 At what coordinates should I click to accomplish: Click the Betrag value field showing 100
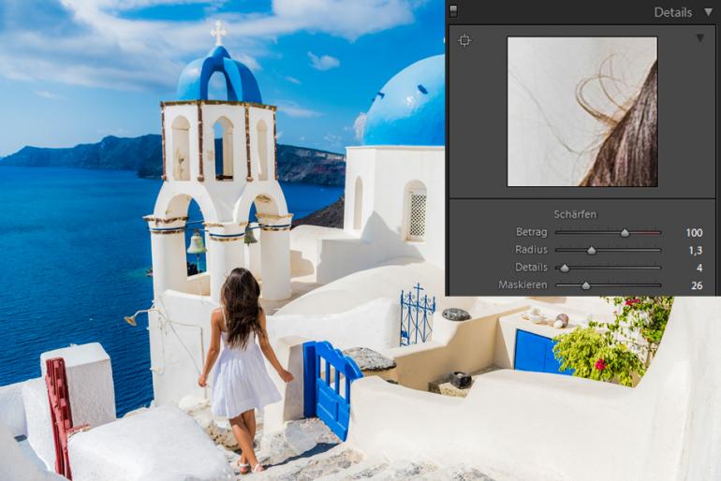[693, 232]
